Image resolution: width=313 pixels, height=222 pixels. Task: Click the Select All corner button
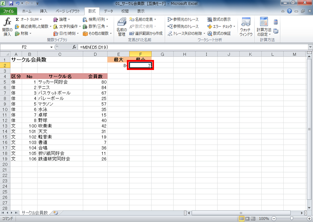click(5, 54)
